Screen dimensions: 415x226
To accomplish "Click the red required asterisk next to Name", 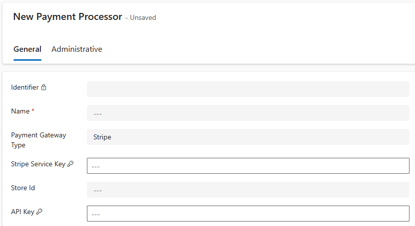I will [x=33, y=111].
